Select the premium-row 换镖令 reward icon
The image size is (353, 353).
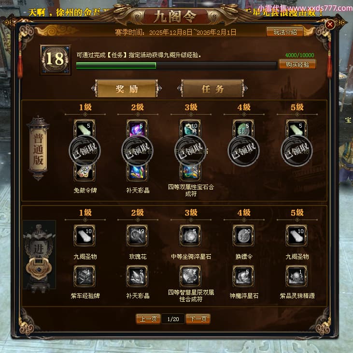pos(243,235)
